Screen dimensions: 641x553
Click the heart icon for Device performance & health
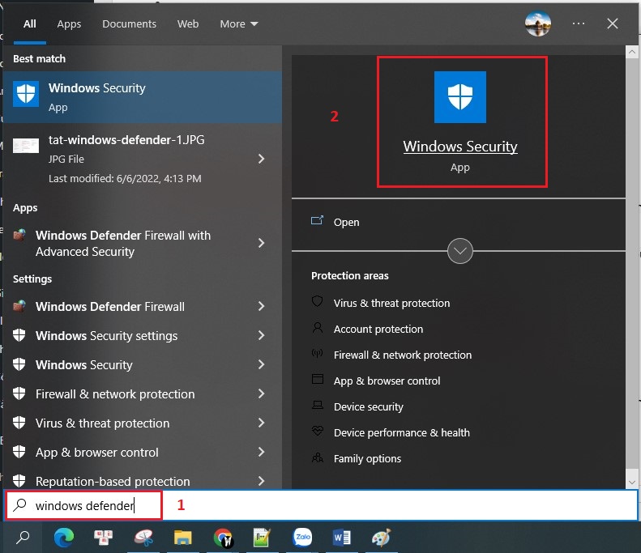317,431
